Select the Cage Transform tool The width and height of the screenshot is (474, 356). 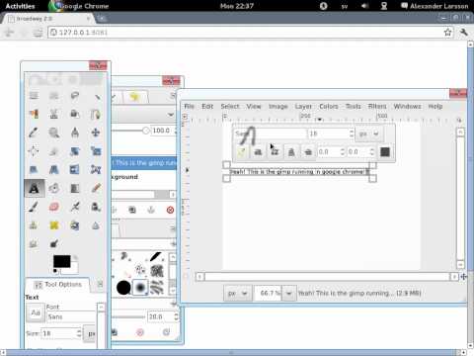tap(96, 169)
